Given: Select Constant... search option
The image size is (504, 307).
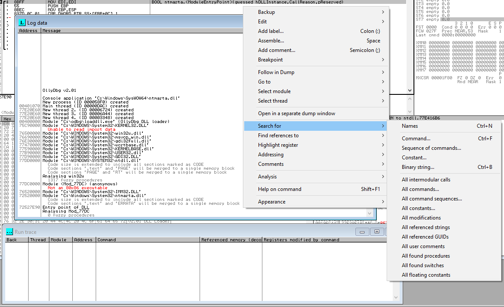Looking at the screenshot, I should pyautogui.click(x=444, y=158).
